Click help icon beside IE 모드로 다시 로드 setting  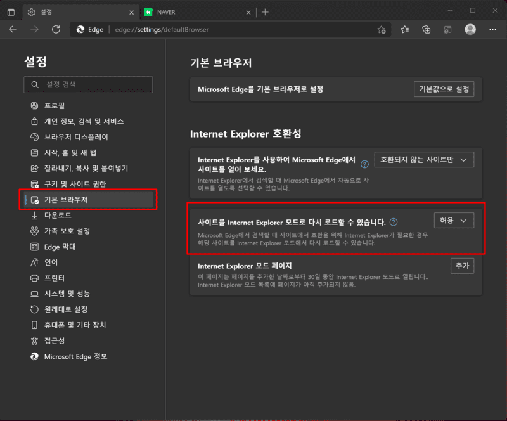tap(394, 223)
